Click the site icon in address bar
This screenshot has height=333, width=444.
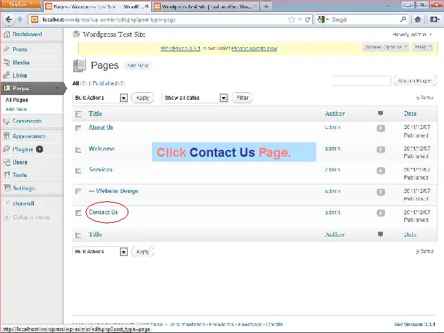pyautogui.click(x=35, y=19)
